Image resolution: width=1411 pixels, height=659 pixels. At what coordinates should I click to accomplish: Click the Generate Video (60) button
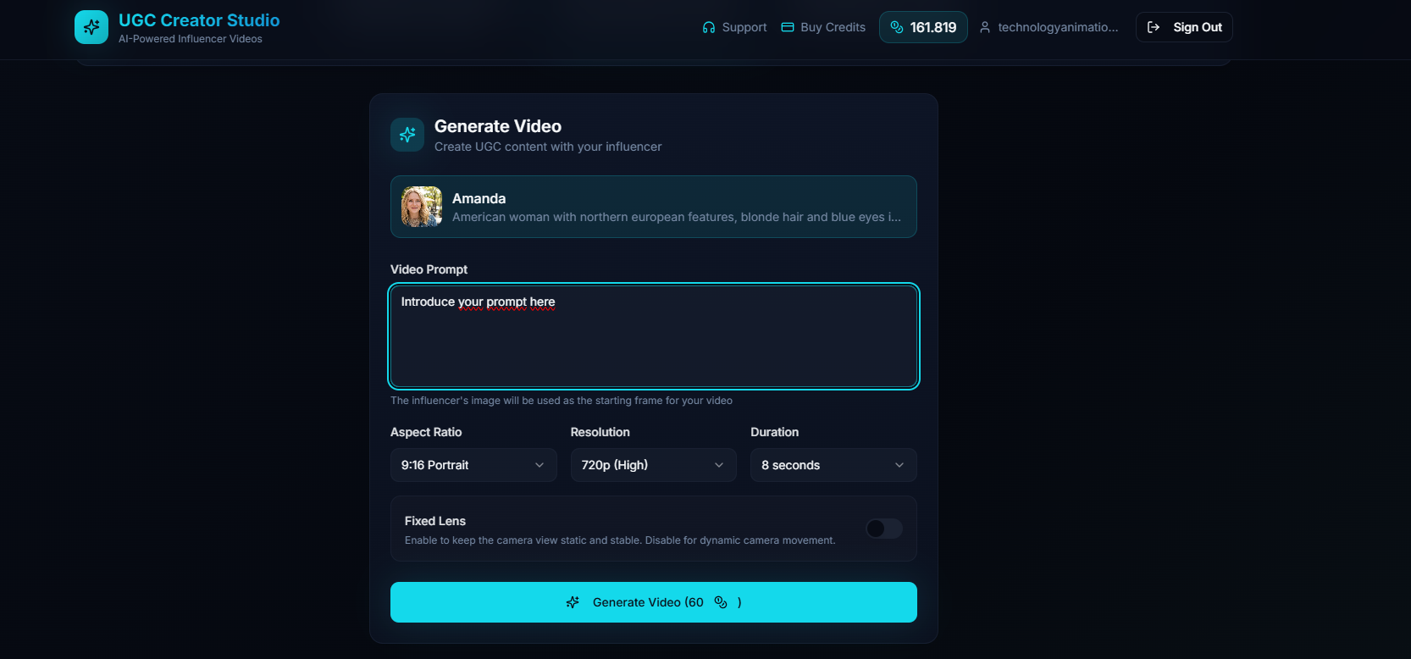pyautogui.click(x=654, y=602)
